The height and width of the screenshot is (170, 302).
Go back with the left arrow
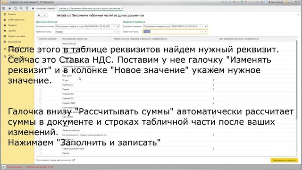pos(39,15)
